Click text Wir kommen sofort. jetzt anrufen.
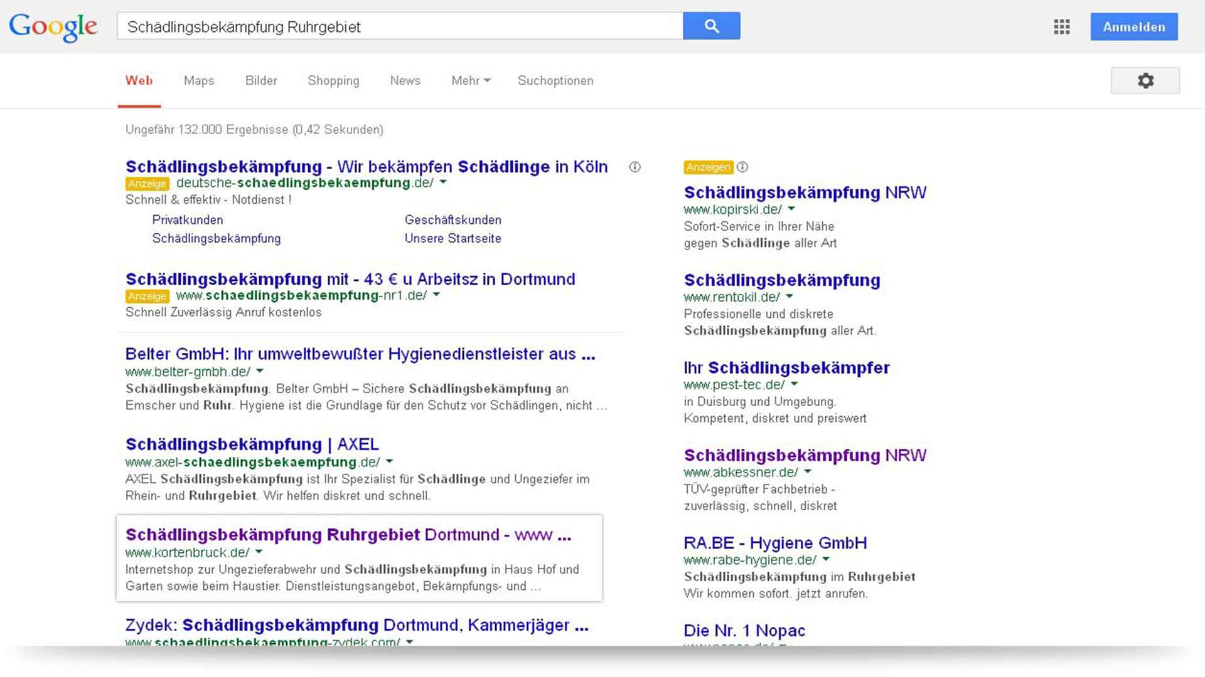Screen dimensions: 1205x677 coord(776,594)
